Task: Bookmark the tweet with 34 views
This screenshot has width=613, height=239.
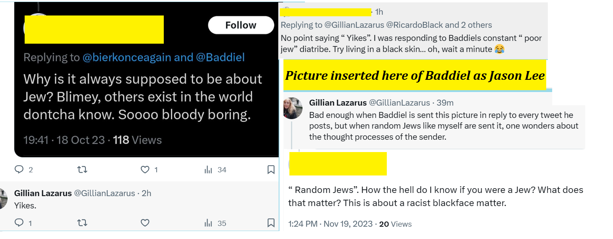Action: (271, 170)
